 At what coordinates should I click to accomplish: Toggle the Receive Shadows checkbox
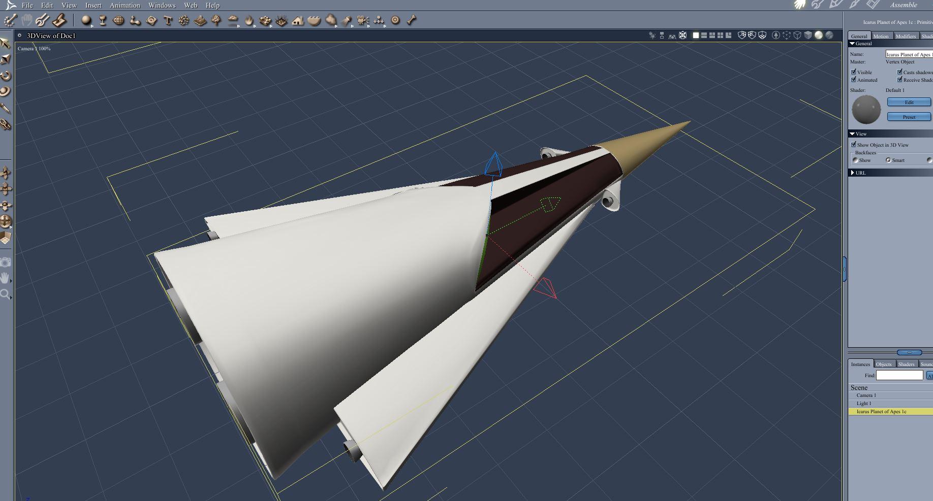[900, 79]
